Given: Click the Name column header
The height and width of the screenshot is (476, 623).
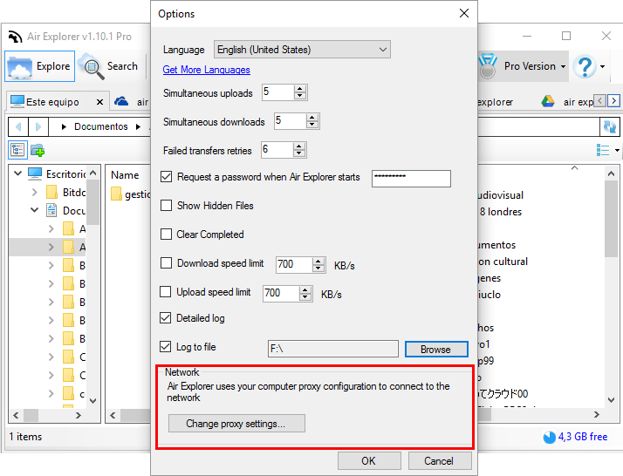Looking at the screenshot, I should [x=125, y=175].
